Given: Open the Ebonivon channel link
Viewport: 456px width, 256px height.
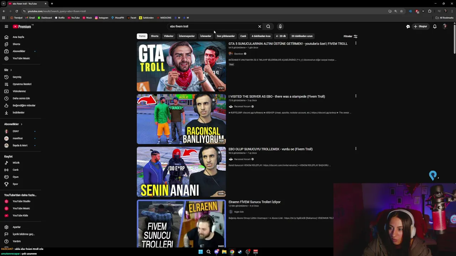Looking at the screenshot, I should tap(238, 54).
